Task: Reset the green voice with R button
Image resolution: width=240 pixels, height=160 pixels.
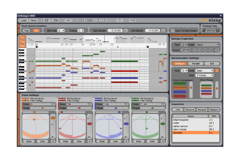Action: tap(163, 141)
